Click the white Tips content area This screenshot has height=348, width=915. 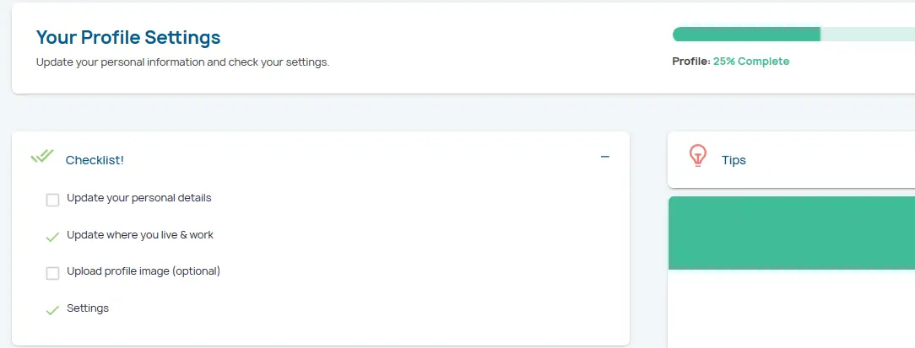(x=791, y=308)
